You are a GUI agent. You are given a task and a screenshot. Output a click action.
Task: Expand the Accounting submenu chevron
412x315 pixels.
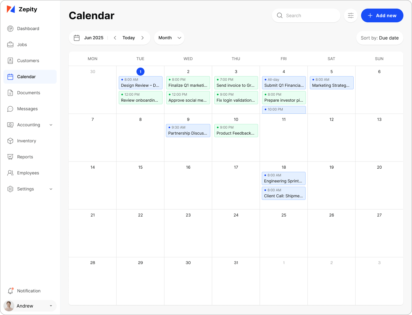coord(51,125)
